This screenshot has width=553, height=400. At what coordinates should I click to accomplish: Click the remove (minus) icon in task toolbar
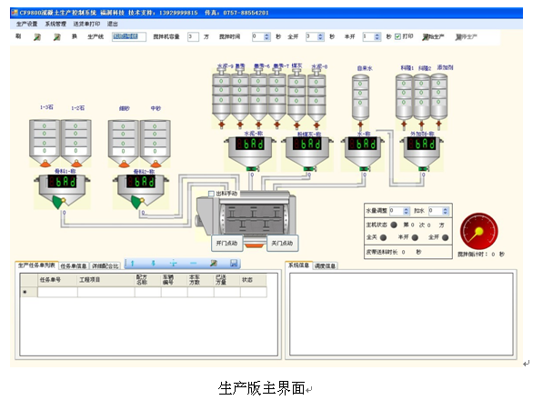tap(193, 264)
